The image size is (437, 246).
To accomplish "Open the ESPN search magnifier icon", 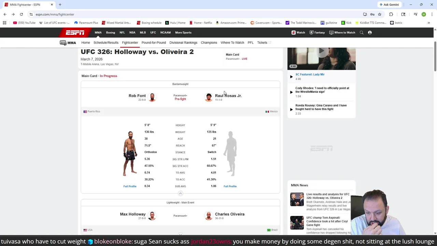I will [x=362, y=32].
